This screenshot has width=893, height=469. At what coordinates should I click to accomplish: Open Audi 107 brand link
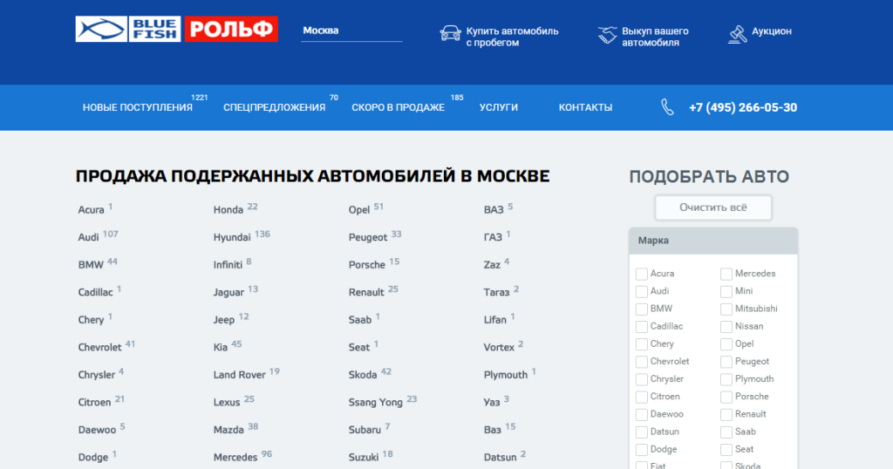[98, 237]
